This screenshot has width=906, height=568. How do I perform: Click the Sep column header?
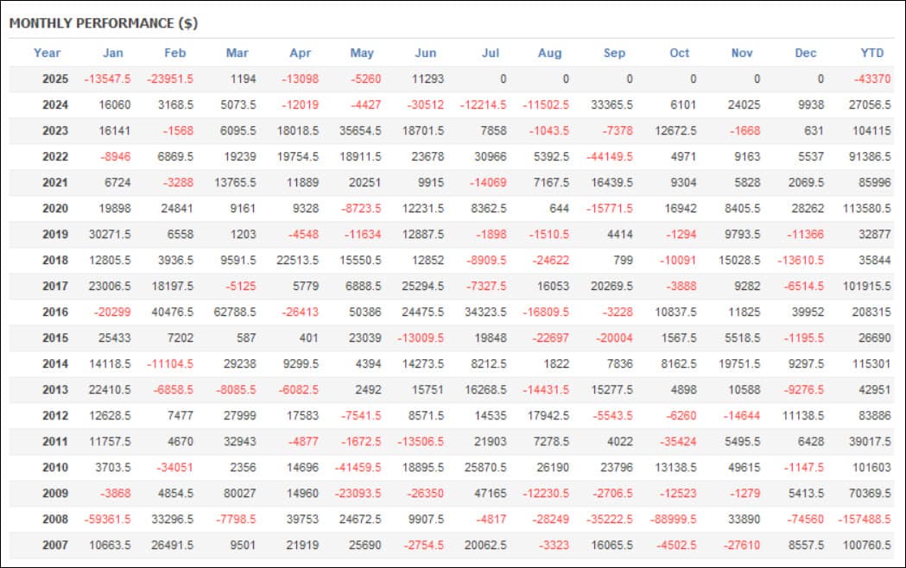tap(614, 54)
